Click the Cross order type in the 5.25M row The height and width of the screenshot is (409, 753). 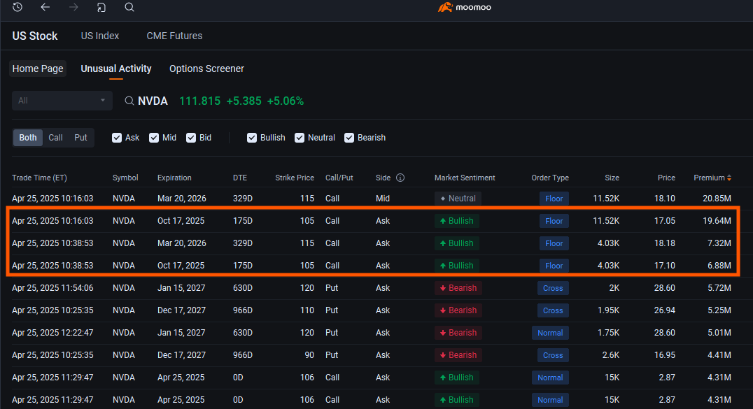click(x=553, y=310)
